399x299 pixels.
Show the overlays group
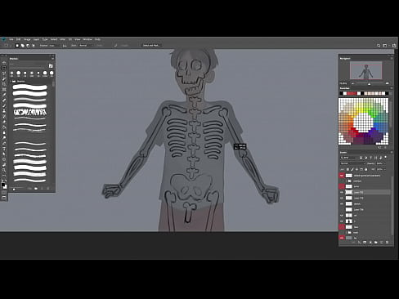click(342, 181)
